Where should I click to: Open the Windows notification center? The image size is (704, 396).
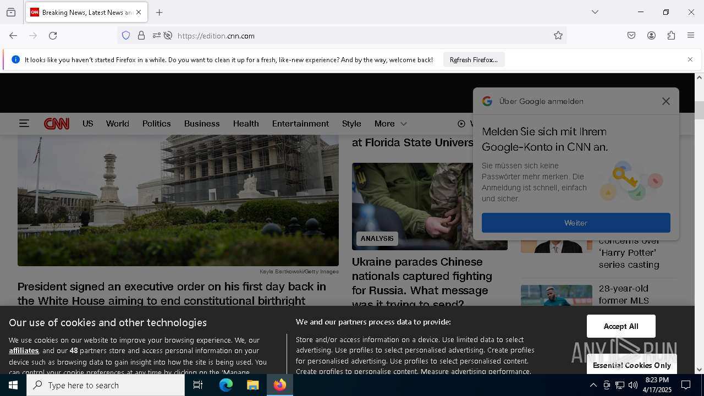pos(686,385)
